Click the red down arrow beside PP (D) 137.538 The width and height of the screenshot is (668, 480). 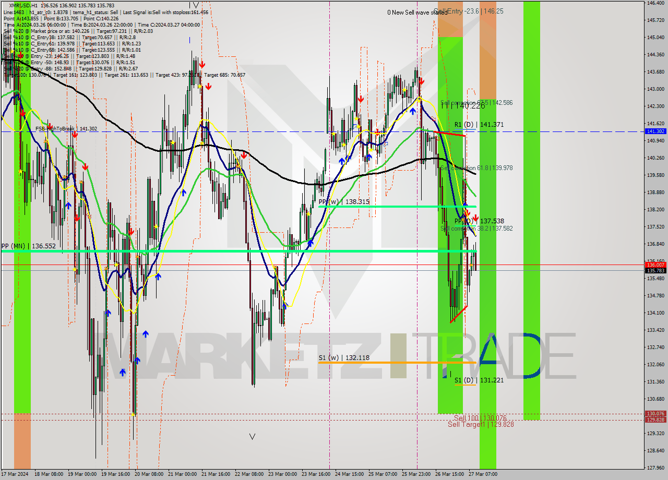(x=475, y=218)
